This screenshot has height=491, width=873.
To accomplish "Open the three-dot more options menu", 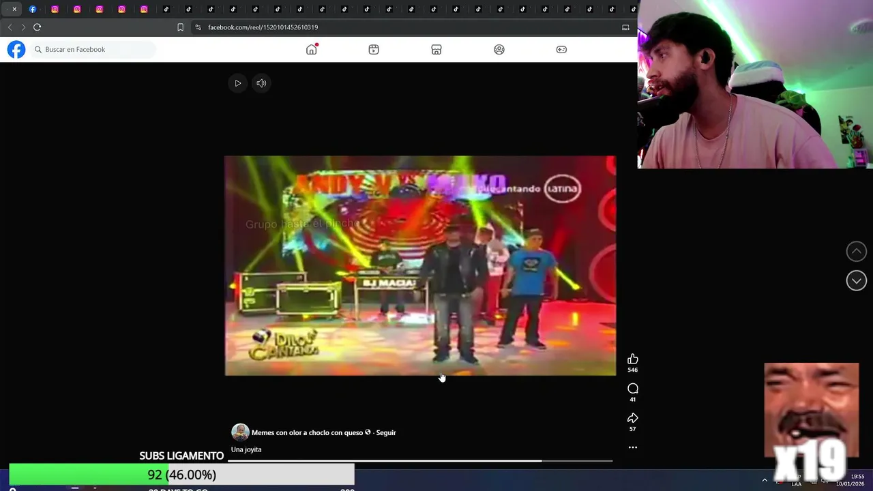I will click(x=633, y=447).
